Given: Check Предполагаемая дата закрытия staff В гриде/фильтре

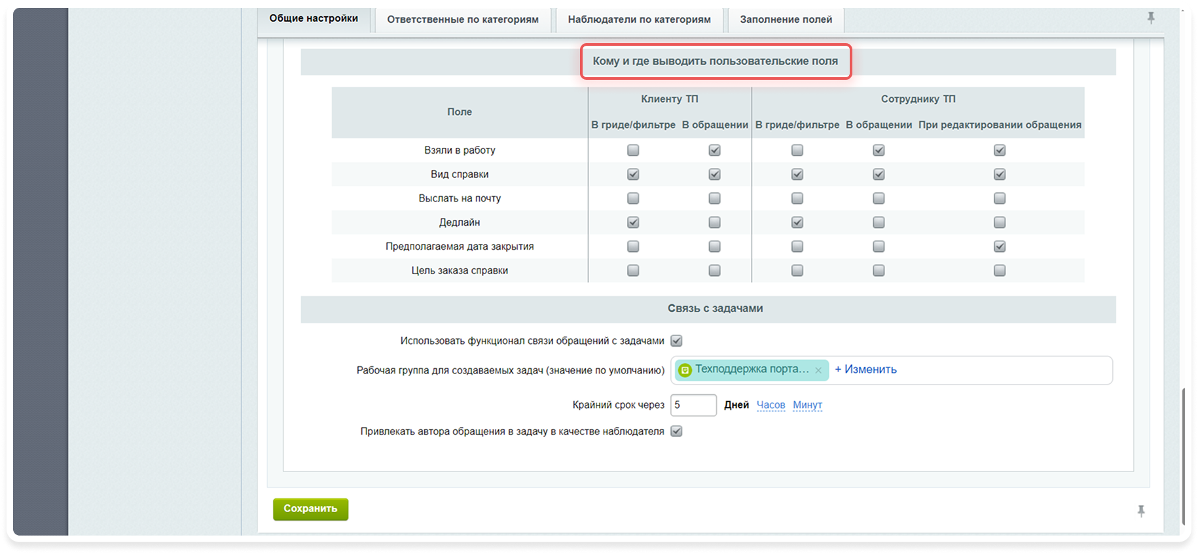Looking at the screenshot, I should pos(797,247).
